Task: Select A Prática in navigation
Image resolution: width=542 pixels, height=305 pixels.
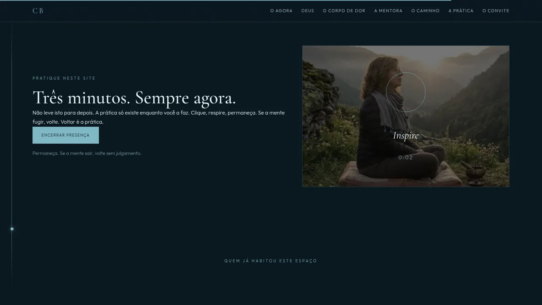Action: (x=461, y=11)
